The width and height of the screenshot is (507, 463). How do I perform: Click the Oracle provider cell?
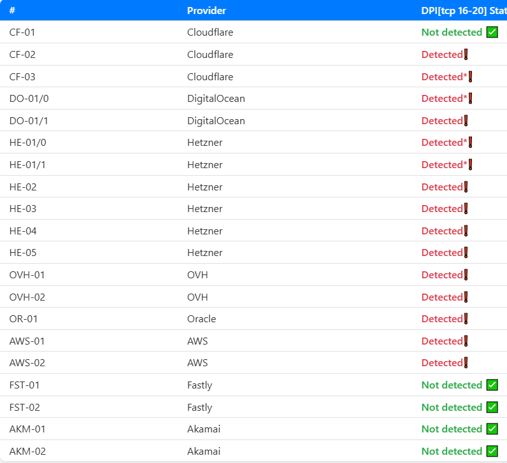201,319
